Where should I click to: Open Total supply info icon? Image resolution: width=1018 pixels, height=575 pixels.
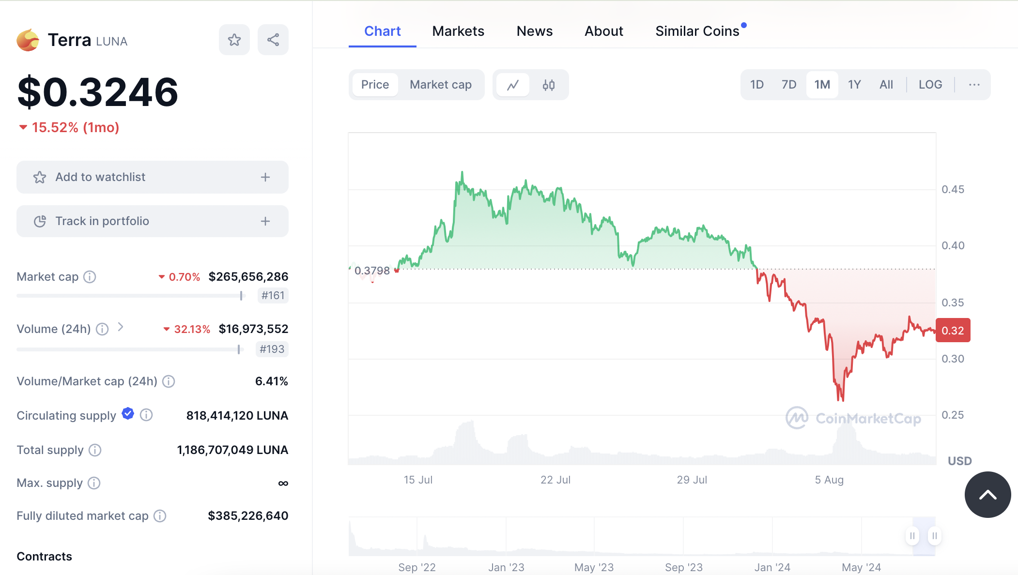click(95, 450)
